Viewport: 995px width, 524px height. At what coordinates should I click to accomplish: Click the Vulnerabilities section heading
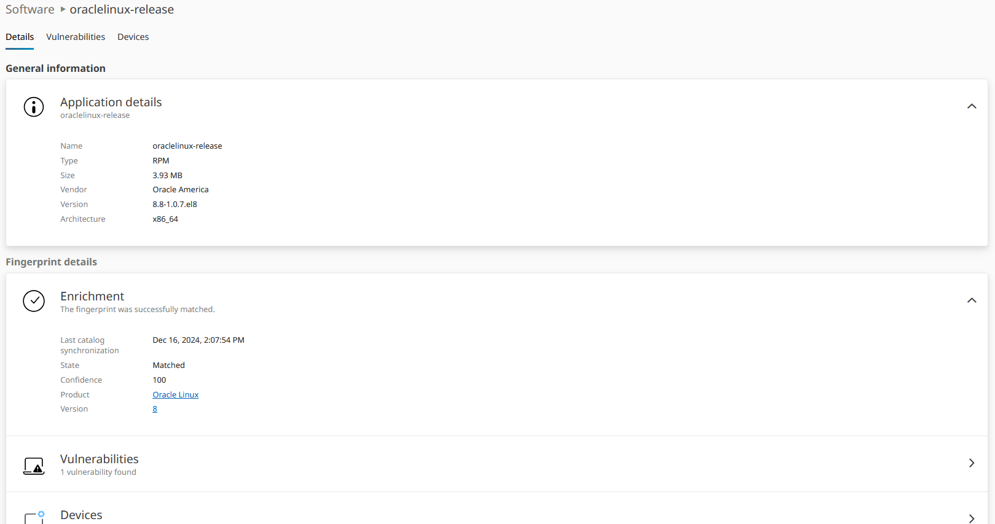click(x=100, y=459)
